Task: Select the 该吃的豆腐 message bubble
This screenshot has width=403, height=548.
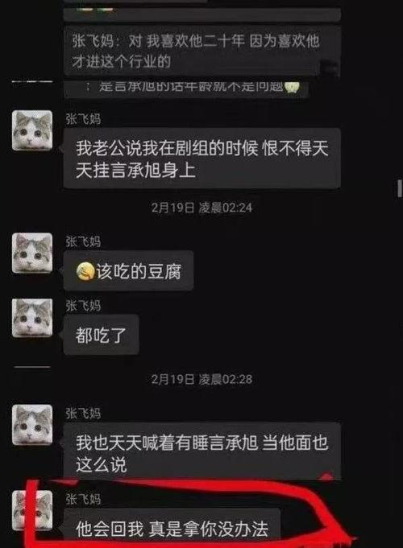Action: coord(128,271)
